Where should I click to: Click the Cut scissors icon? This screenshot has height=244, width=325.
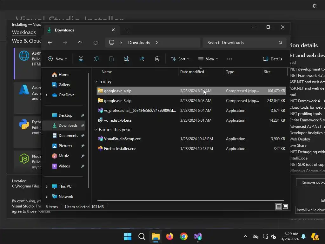(x=81, y=59)
